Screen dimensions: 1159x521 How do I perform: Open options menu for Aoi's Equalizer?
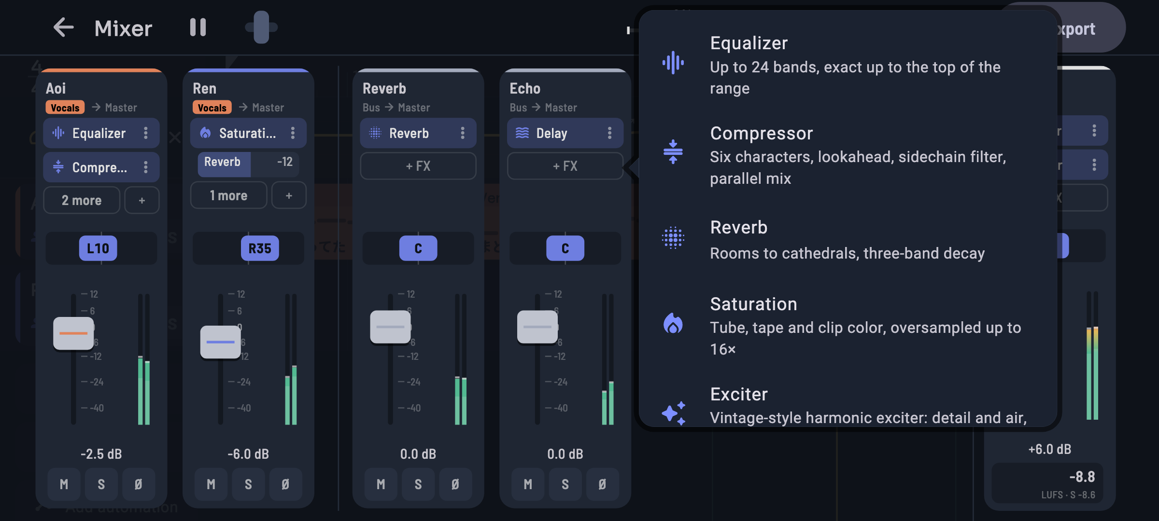coord(146,133)
